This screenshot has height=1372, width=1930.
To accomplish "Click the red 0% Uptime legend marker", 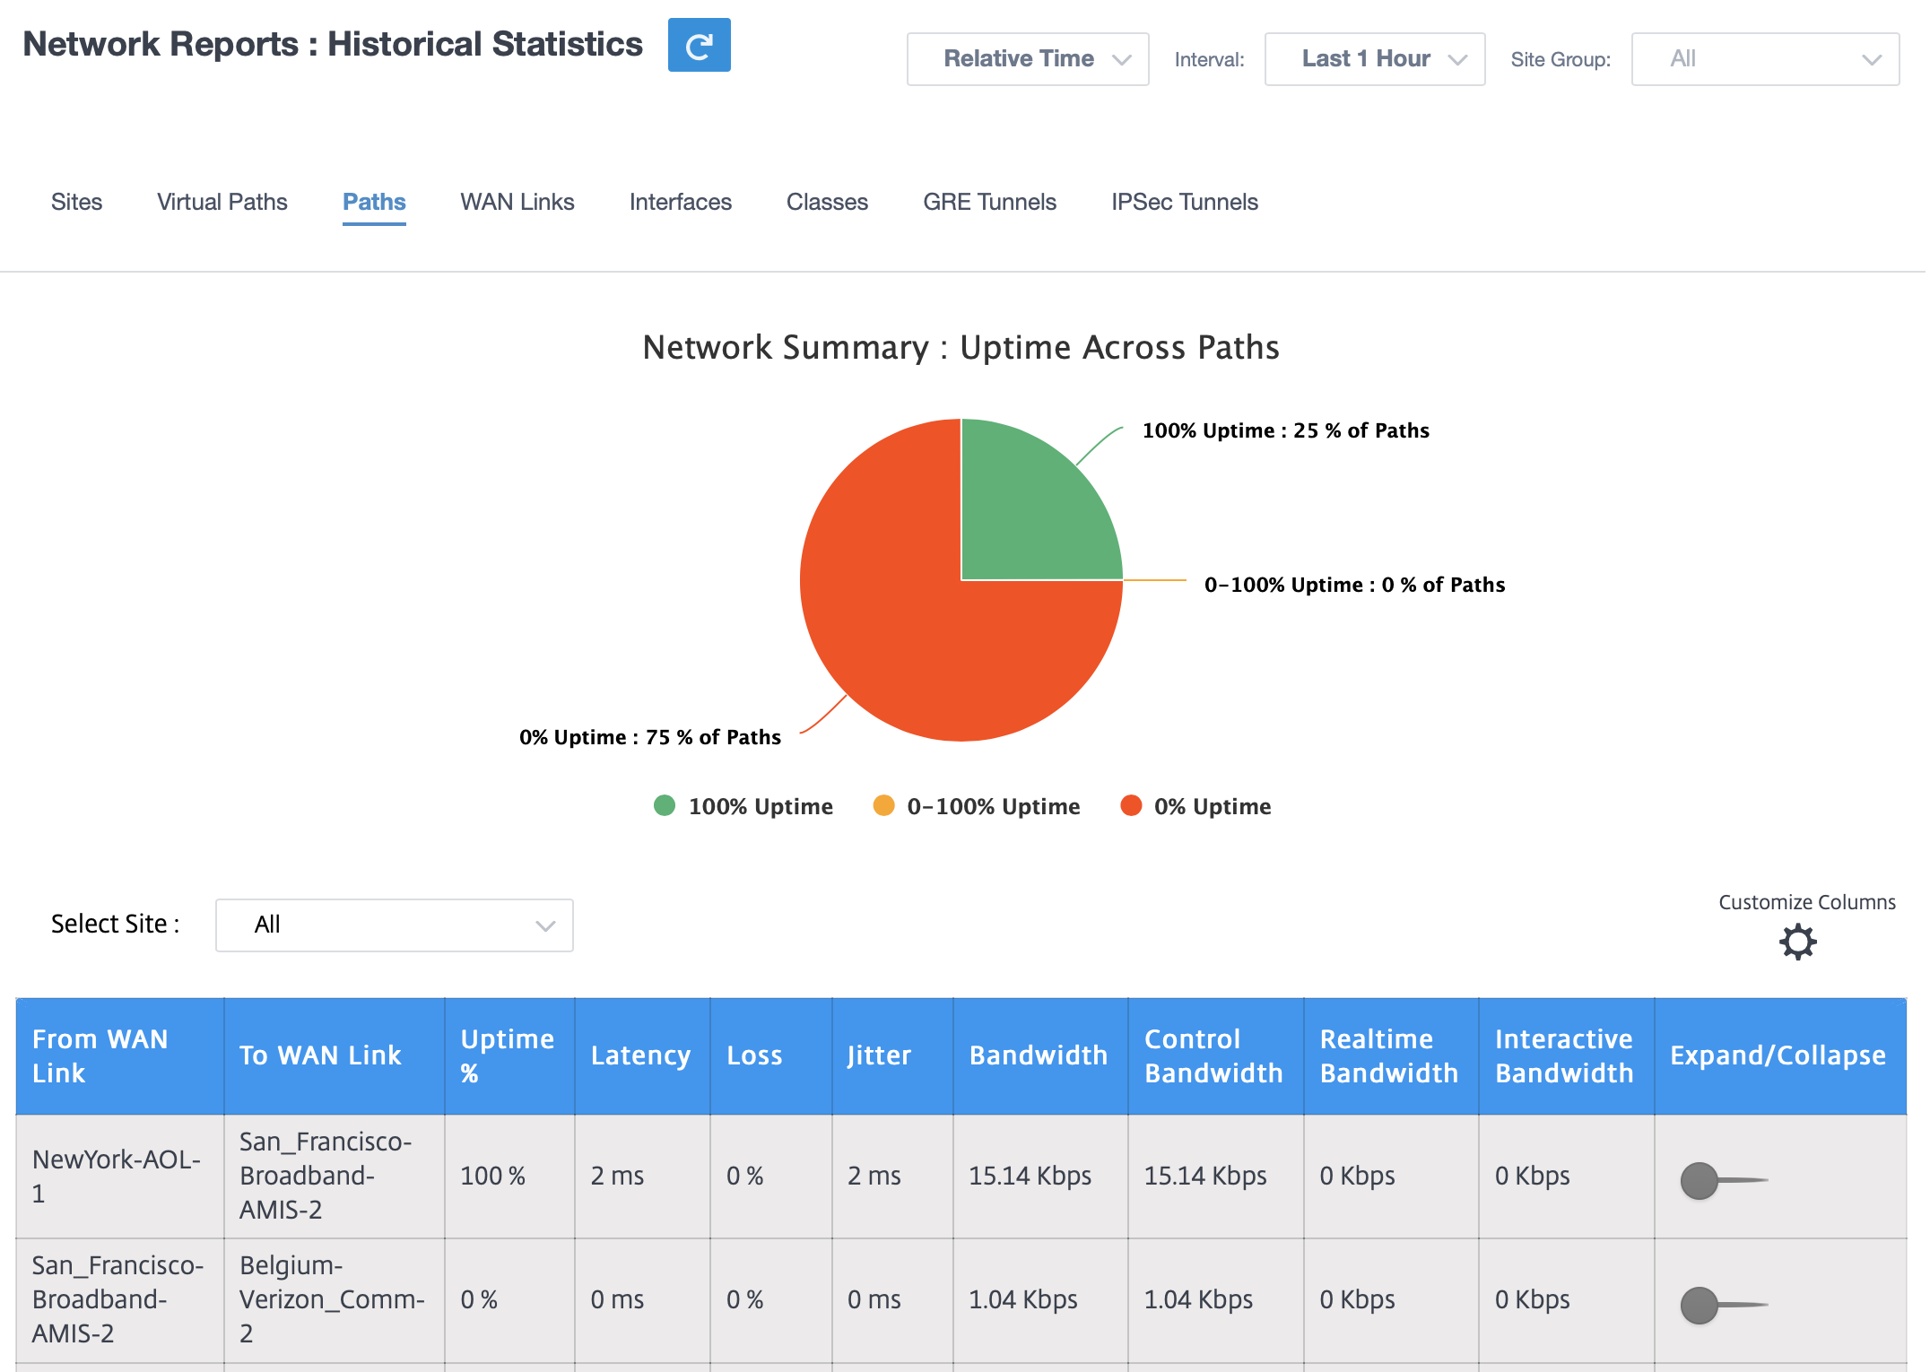I will click(1131, 805).
